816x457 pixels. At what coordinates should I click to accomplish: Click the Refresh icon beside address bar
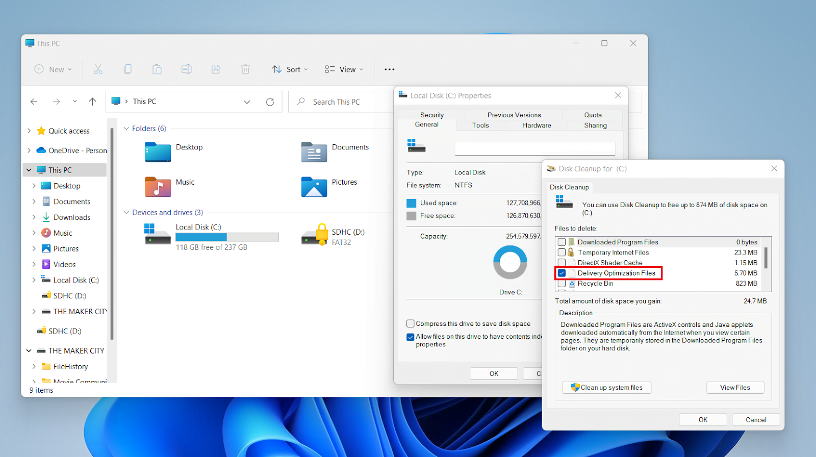pyautogui.click(x=270, y=102)
